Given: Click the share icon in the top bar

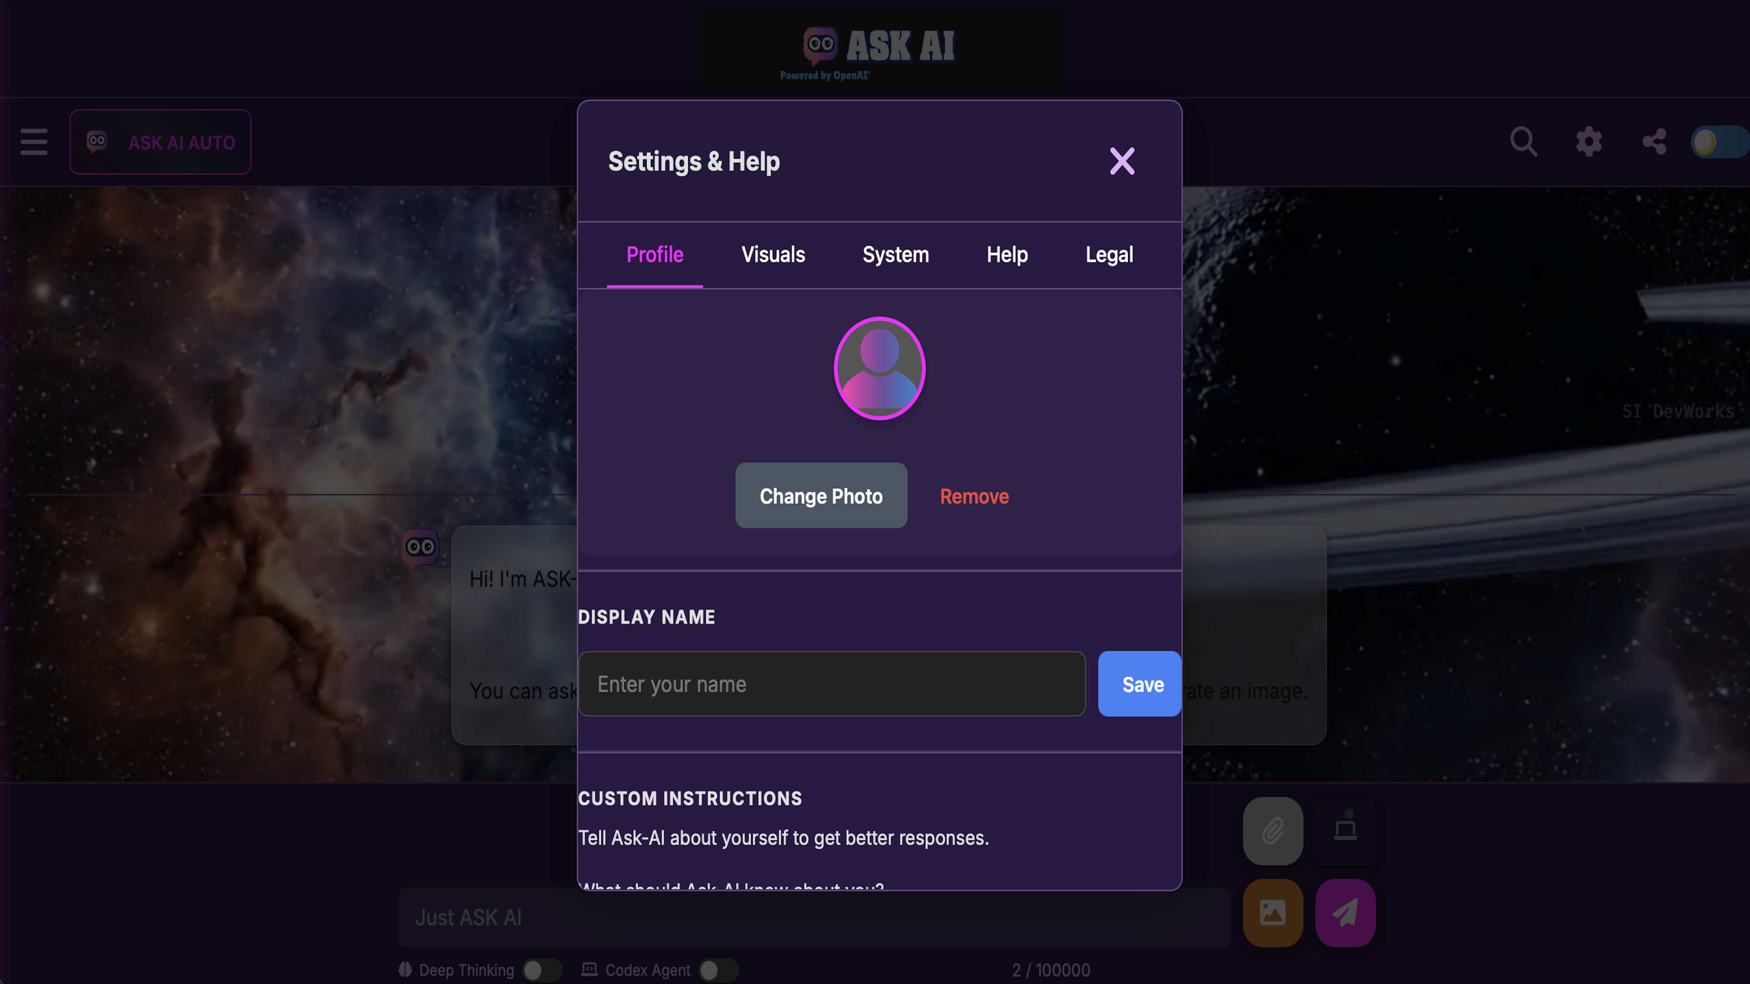Looking at the screenshot, I should pyautogui.click(x=1654, y=142).
